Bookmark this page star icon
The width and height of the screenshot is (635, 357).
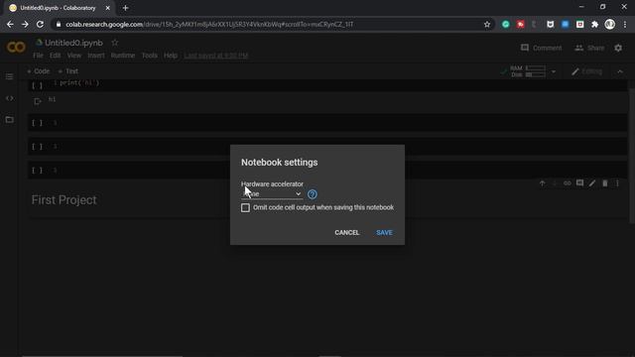[x=487, y=24]
